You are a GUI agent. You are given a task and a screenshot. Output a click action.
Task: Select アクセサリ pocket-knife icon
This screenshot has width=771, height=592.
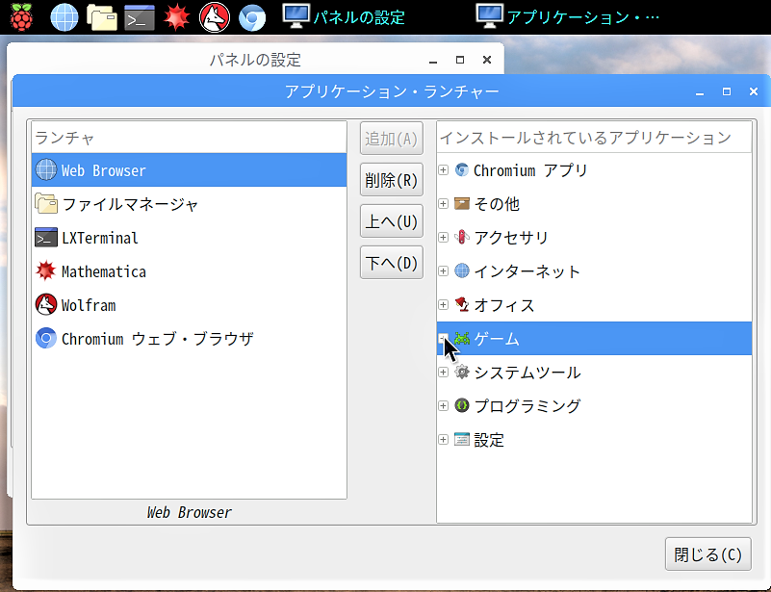pos(462,238)
